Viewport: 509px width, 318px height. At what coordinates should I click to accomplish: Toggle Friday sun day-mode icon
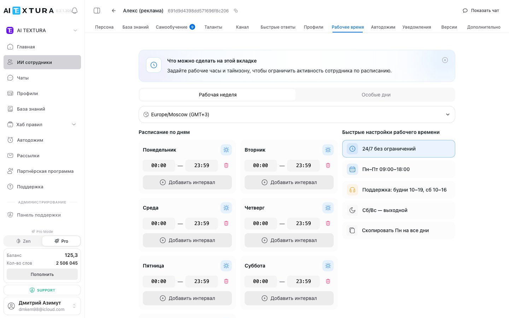click(226, 266)
